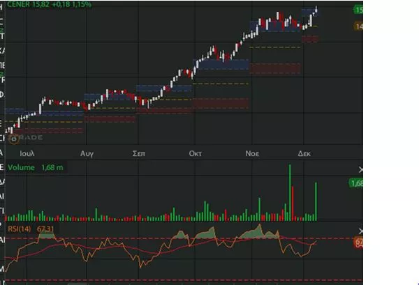This screenshot has height=285, width=419.
Task: Click the orange price level tag
Action: pyautogui.click(x=358, y=26)
